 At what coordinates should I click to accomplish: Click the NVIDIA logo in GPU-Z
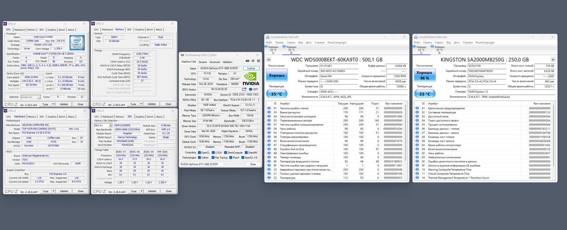[x=251, y=79]
